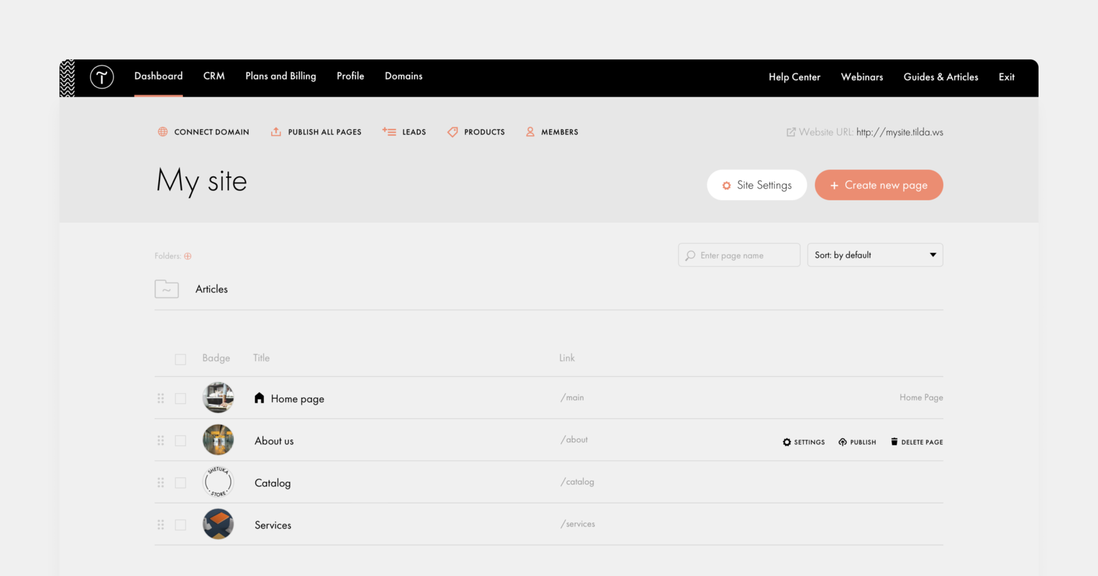Open the Catalog page title
This screenshot has width=1098, height=576.
pyautogui.click(x=273, y=483)
